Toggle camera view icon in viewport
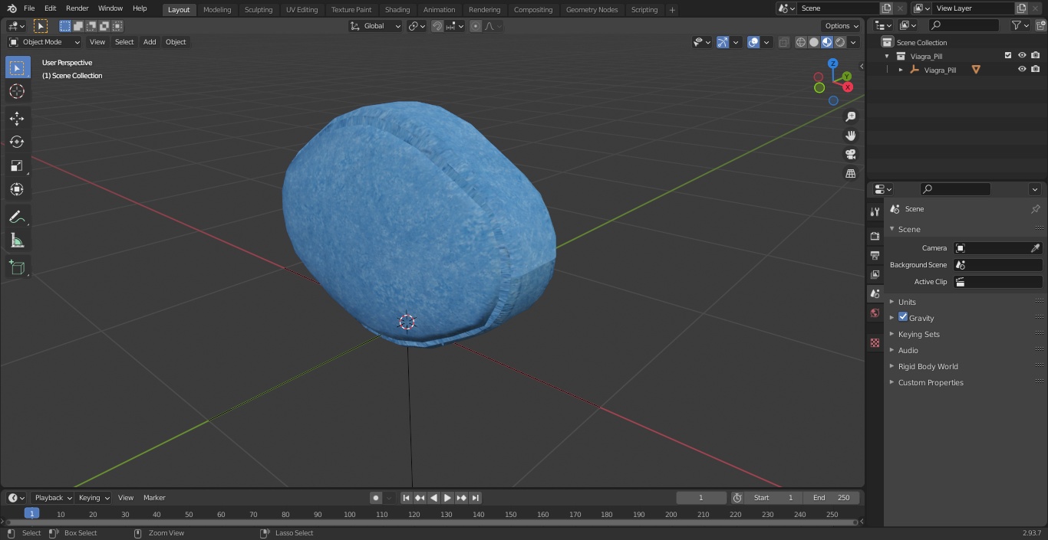This screenshot has width=1048, height=540. 850,155
